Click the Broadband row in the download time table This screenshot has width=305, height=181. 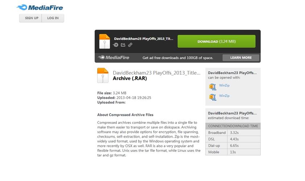233,132
